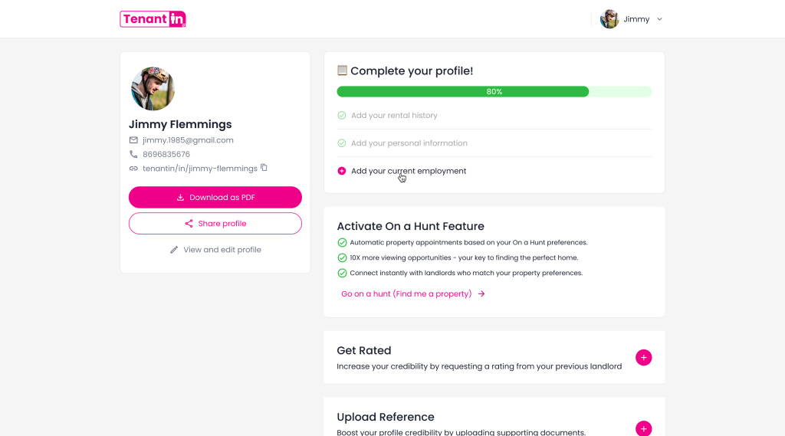Click Jimmy Flemmings' large profile photo
Viewport: 785px width, 436px height.
point(153,89)
